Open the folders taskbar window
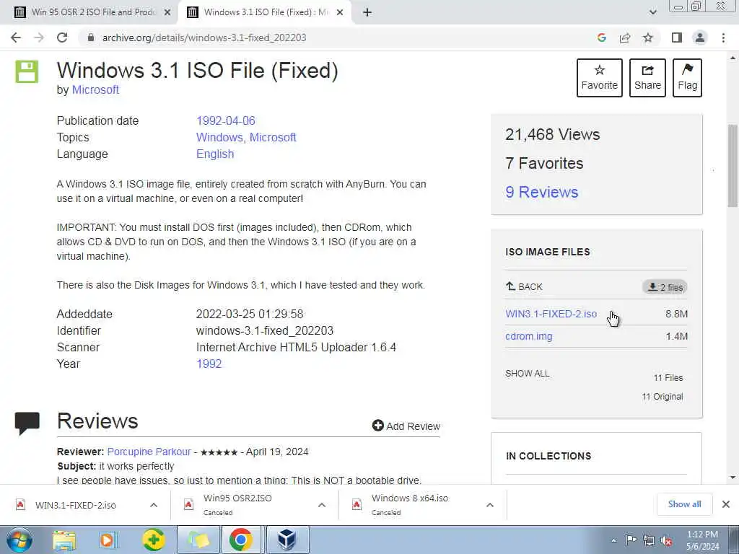Screen dimensions: 739x554 198,540
